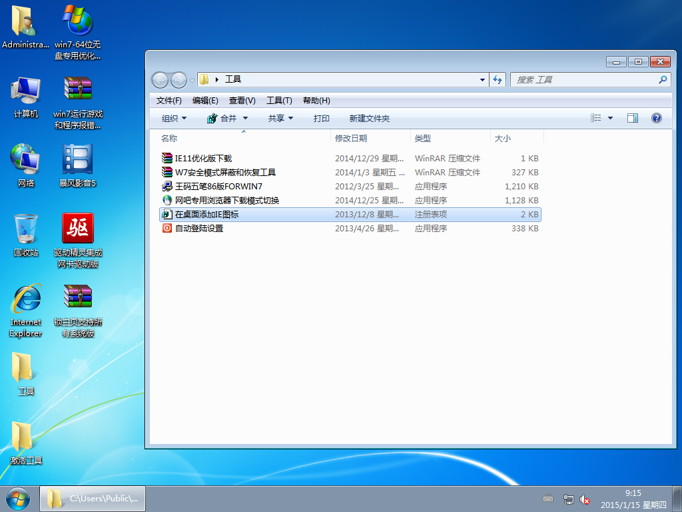Select the 驱动精灵集成网卡驱动版 desktop icon
Image resolution: width=682 pixels, height=512 pixels.
coord(78,231)
